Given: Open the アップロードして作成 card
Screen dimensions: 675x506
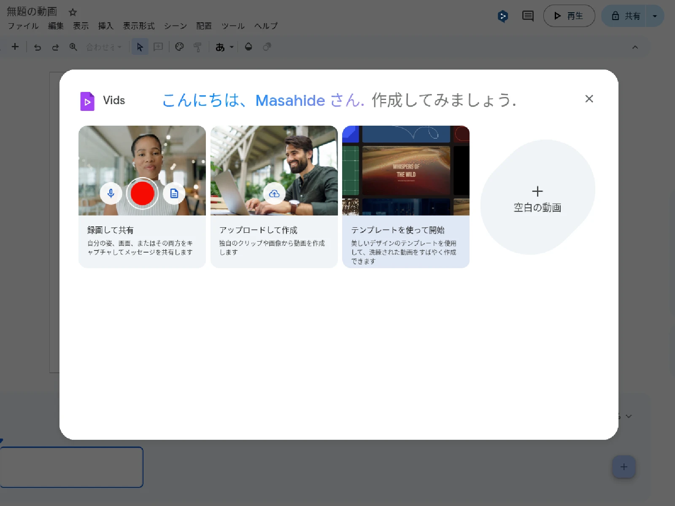Looking at the screenshot, I should (x=274, y=196).
